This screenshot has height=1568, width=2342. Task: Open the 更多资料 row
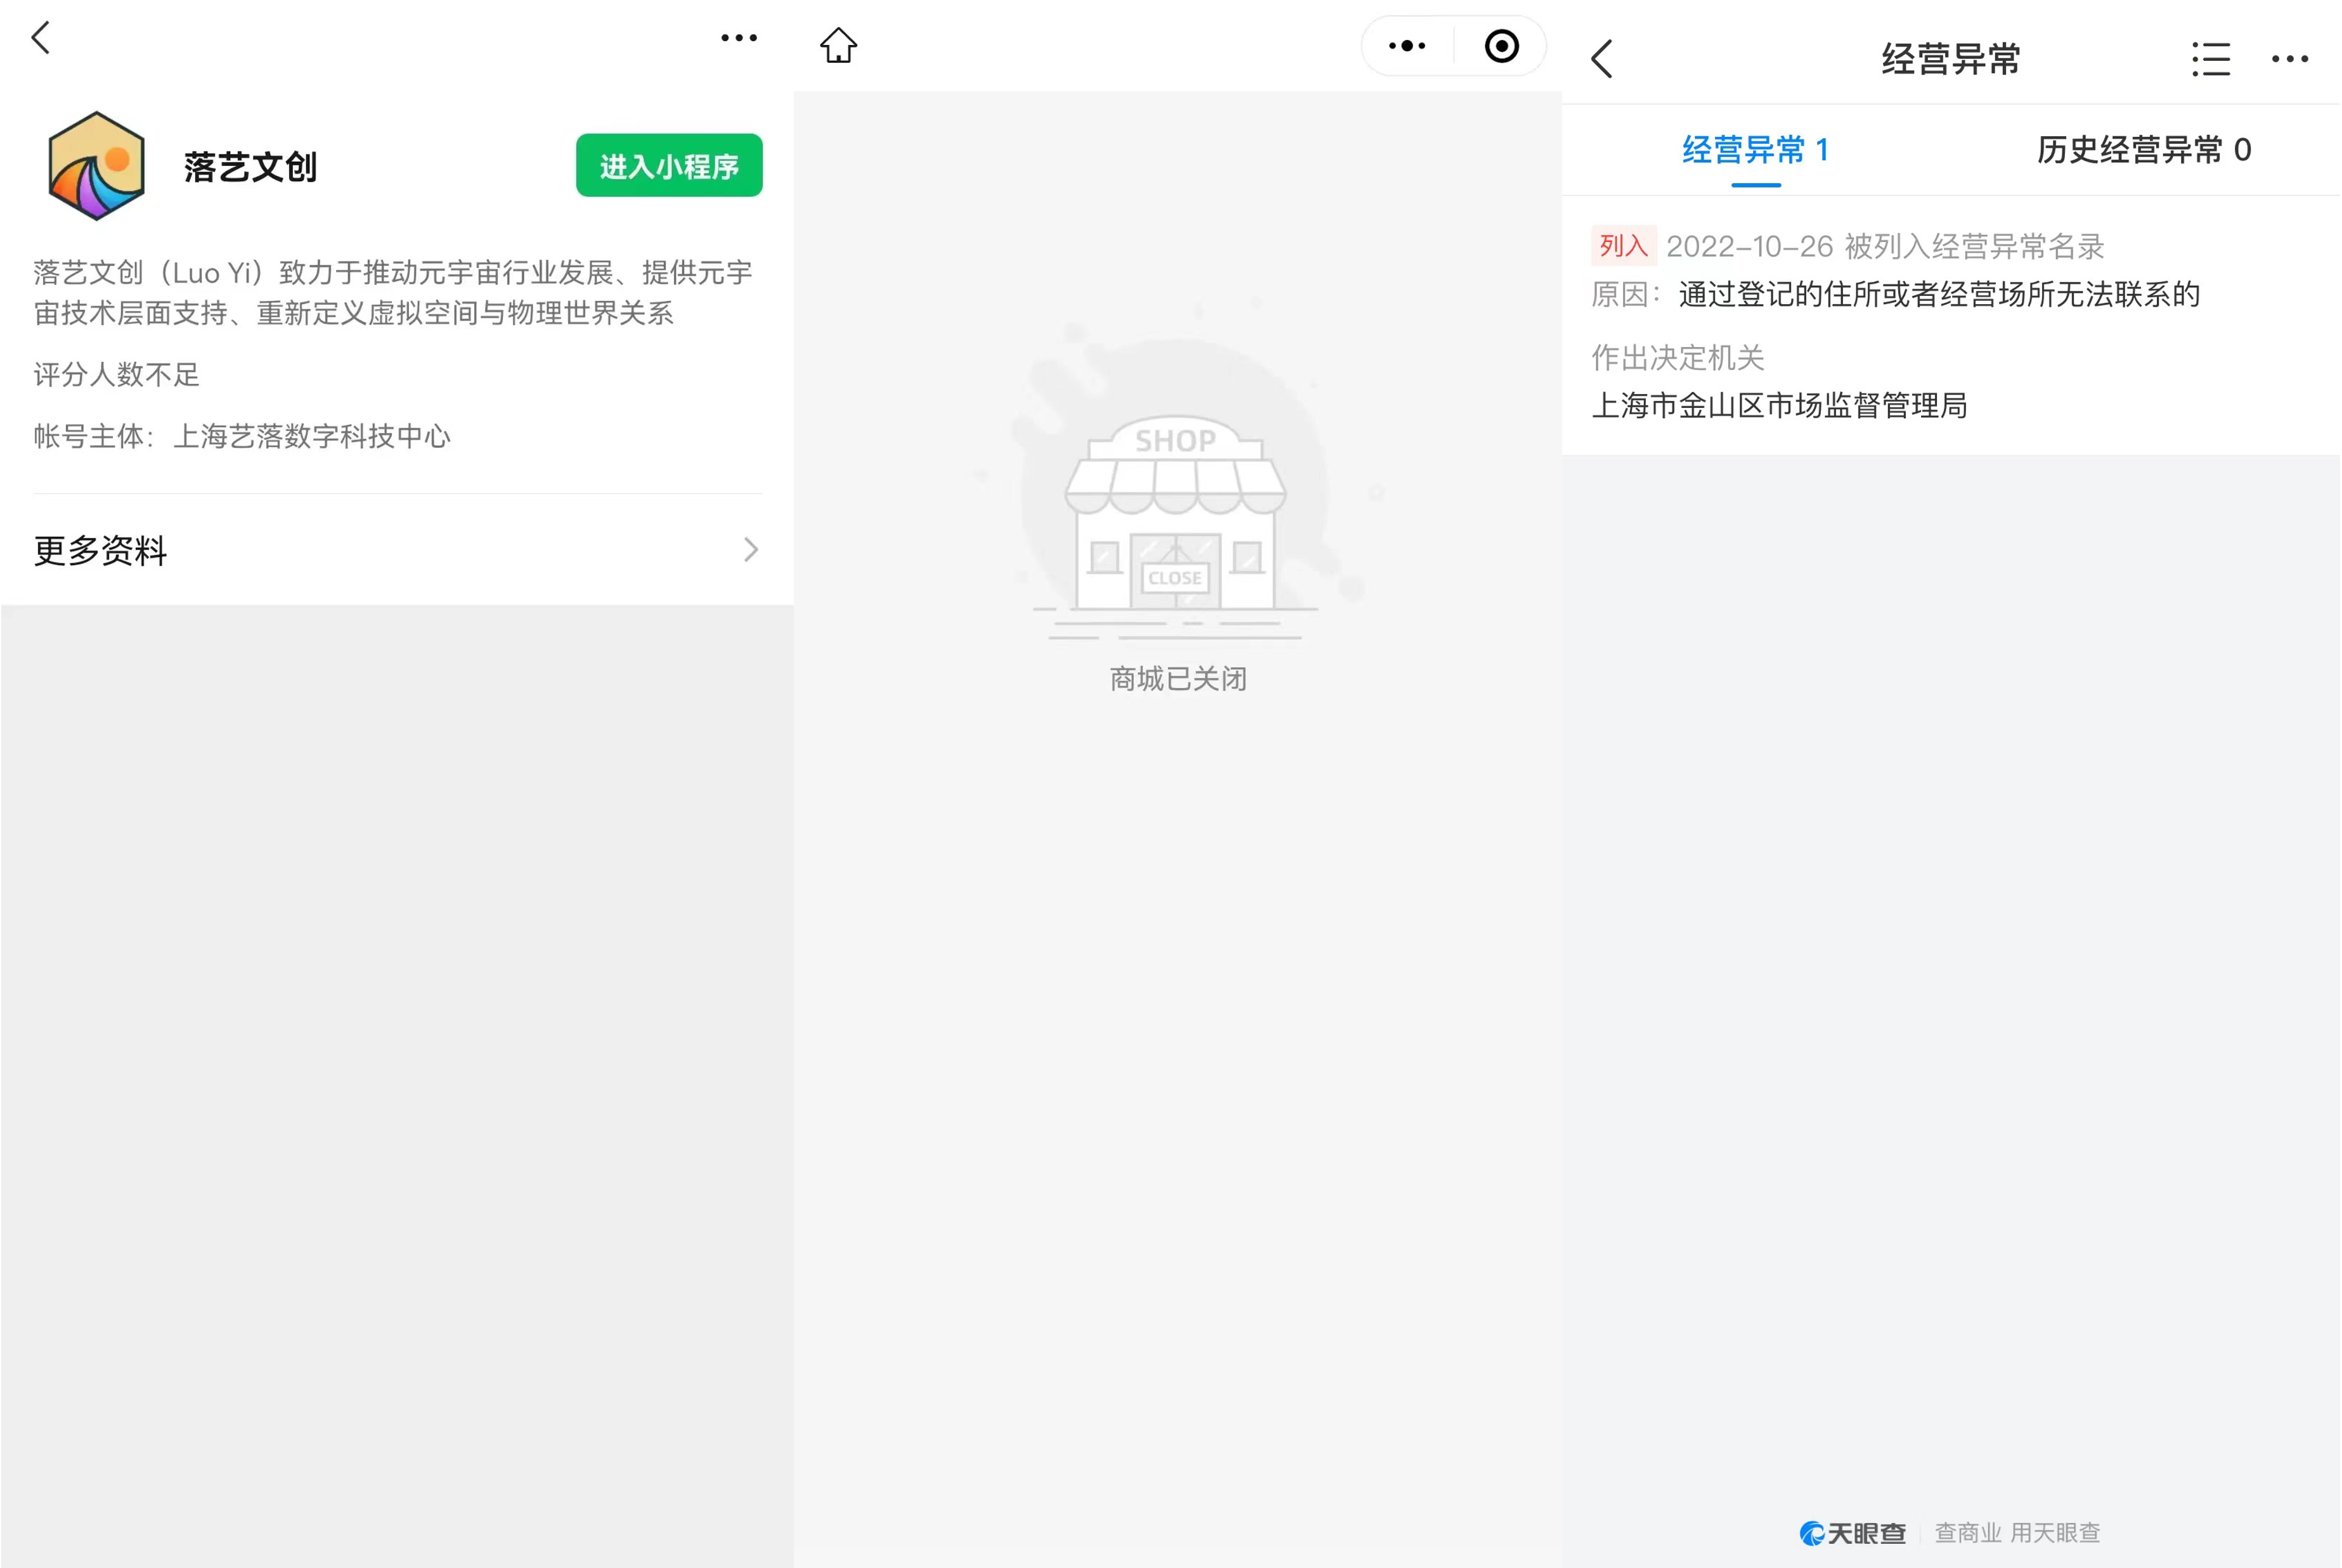[x=397, y=550]
